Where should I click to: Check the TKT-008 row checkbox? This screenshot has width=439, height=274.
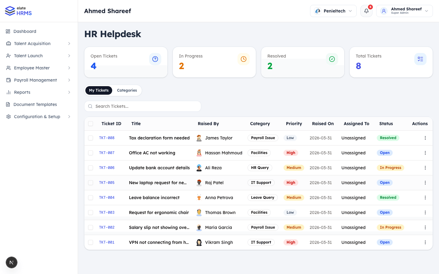[91, 138]
